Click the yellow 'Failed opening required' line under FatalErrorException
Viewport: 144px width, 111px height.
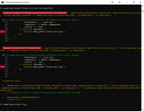(x=56, y=15)
